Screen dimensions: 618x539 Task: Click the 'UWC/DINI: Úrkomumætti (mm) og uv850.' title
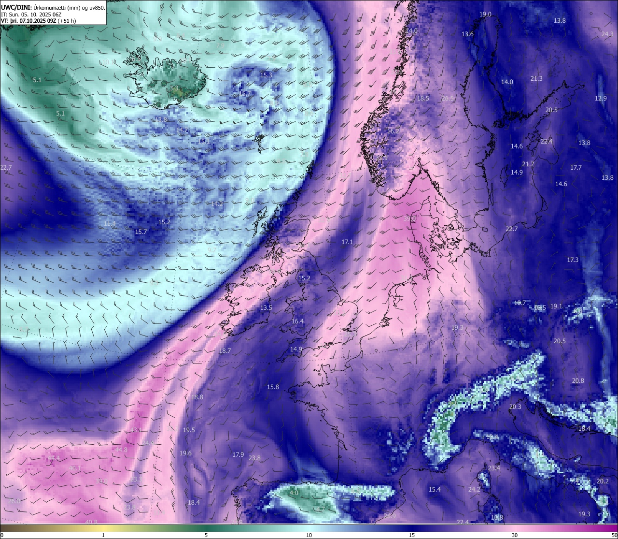coord(53,8)
